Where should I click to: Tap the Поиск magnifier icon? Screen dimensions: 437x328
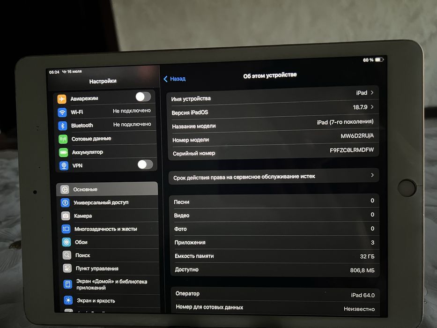click(x=67, y=255)
